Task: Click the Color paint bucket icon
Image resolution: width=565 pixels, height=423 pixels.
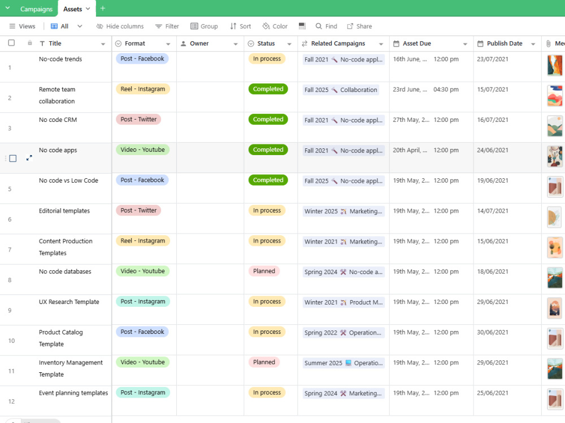Action: click(266, 27)
